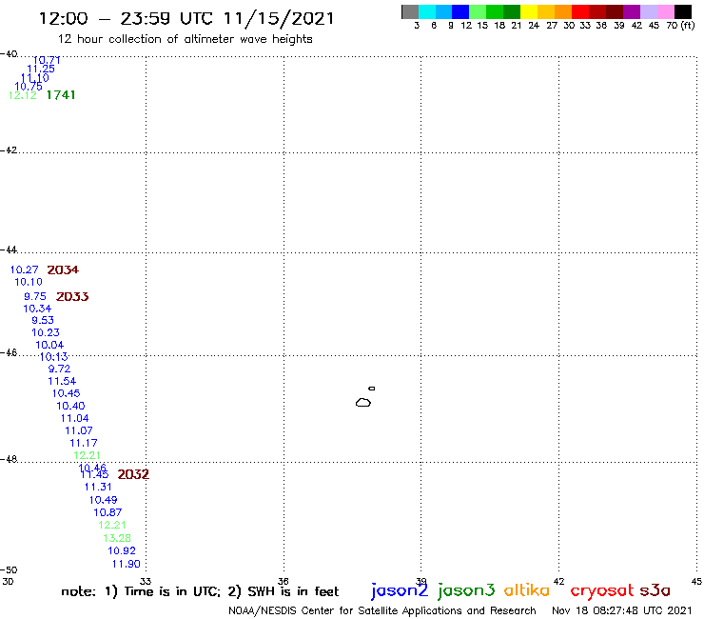Select wave height value 11.54

click(62, 381)
